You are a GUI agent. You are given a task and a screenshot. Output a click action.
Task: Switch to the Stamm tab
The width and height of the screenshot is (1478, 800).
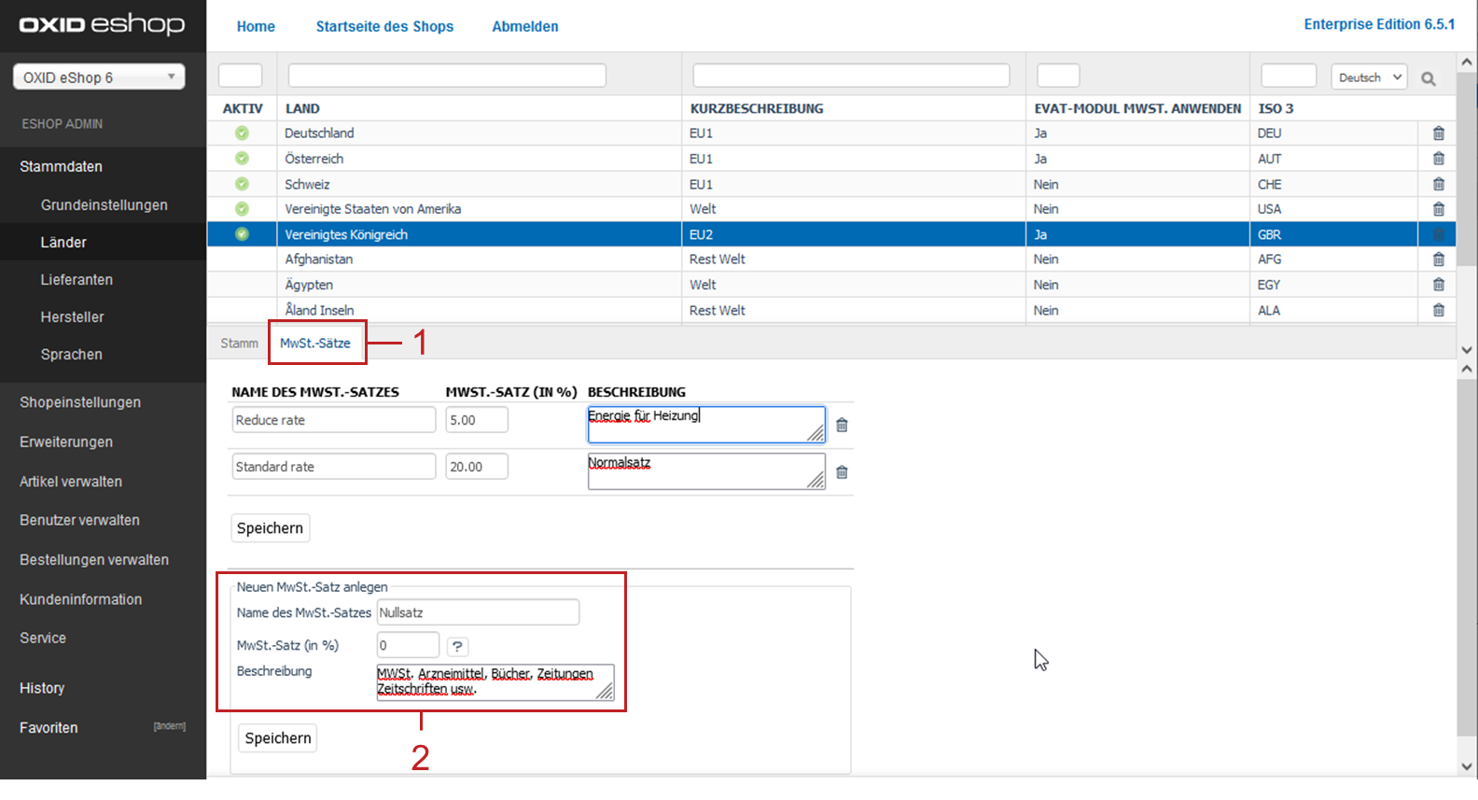[x=239, y=344]
